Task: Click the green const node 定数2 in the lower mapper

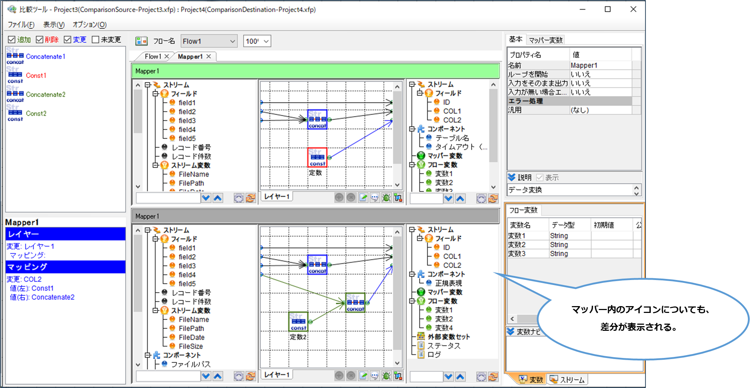Action: point(298,321)
